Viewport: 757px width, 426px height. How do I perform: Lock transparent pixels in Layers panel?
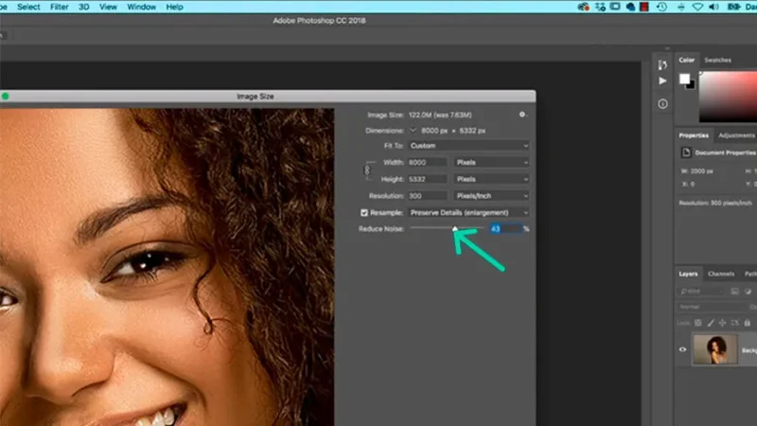tap(698, 323)
